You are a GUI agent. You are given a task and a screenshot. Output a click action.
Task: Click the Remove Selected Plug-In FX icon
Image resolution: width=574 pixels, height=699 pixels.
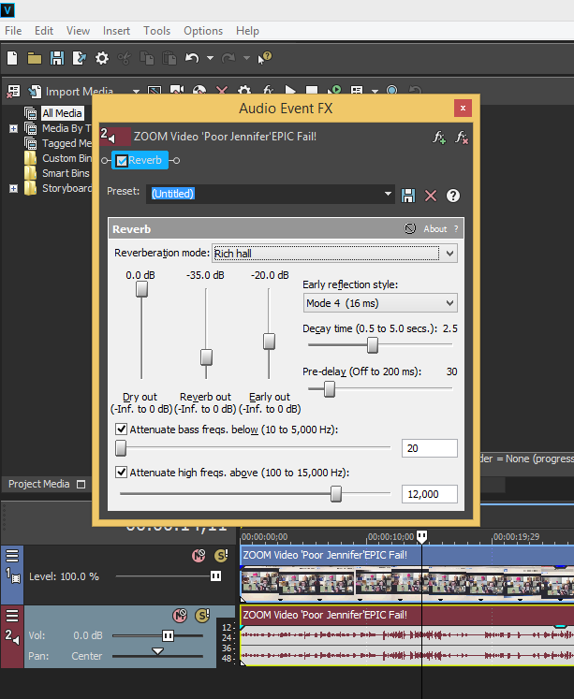pos(462,138)
